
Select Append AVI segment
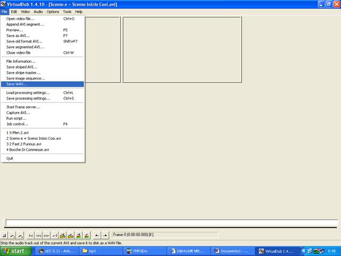pos(42,24)
